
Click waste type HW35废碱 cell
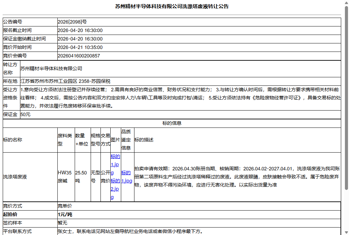(x=66, y=177)
